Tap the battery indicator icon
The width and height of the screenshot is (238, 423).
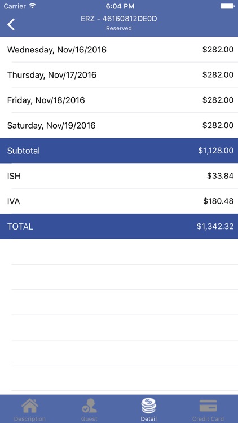(x=227, y=6)
